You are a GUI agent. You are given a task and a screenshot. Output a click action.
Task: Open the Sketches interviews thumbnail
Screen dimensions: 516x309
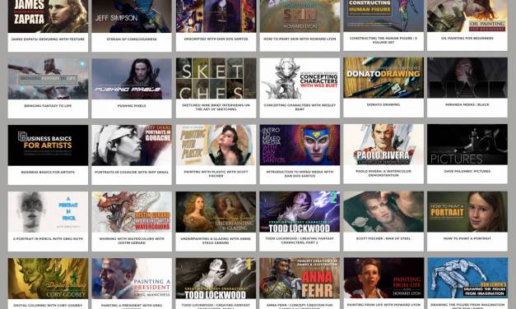[216, 79]
